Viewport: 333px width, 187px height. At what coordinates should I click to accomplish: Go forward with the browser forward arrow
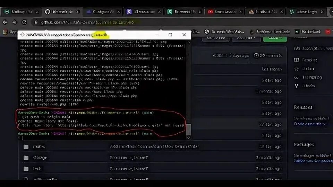pos(15,22)
